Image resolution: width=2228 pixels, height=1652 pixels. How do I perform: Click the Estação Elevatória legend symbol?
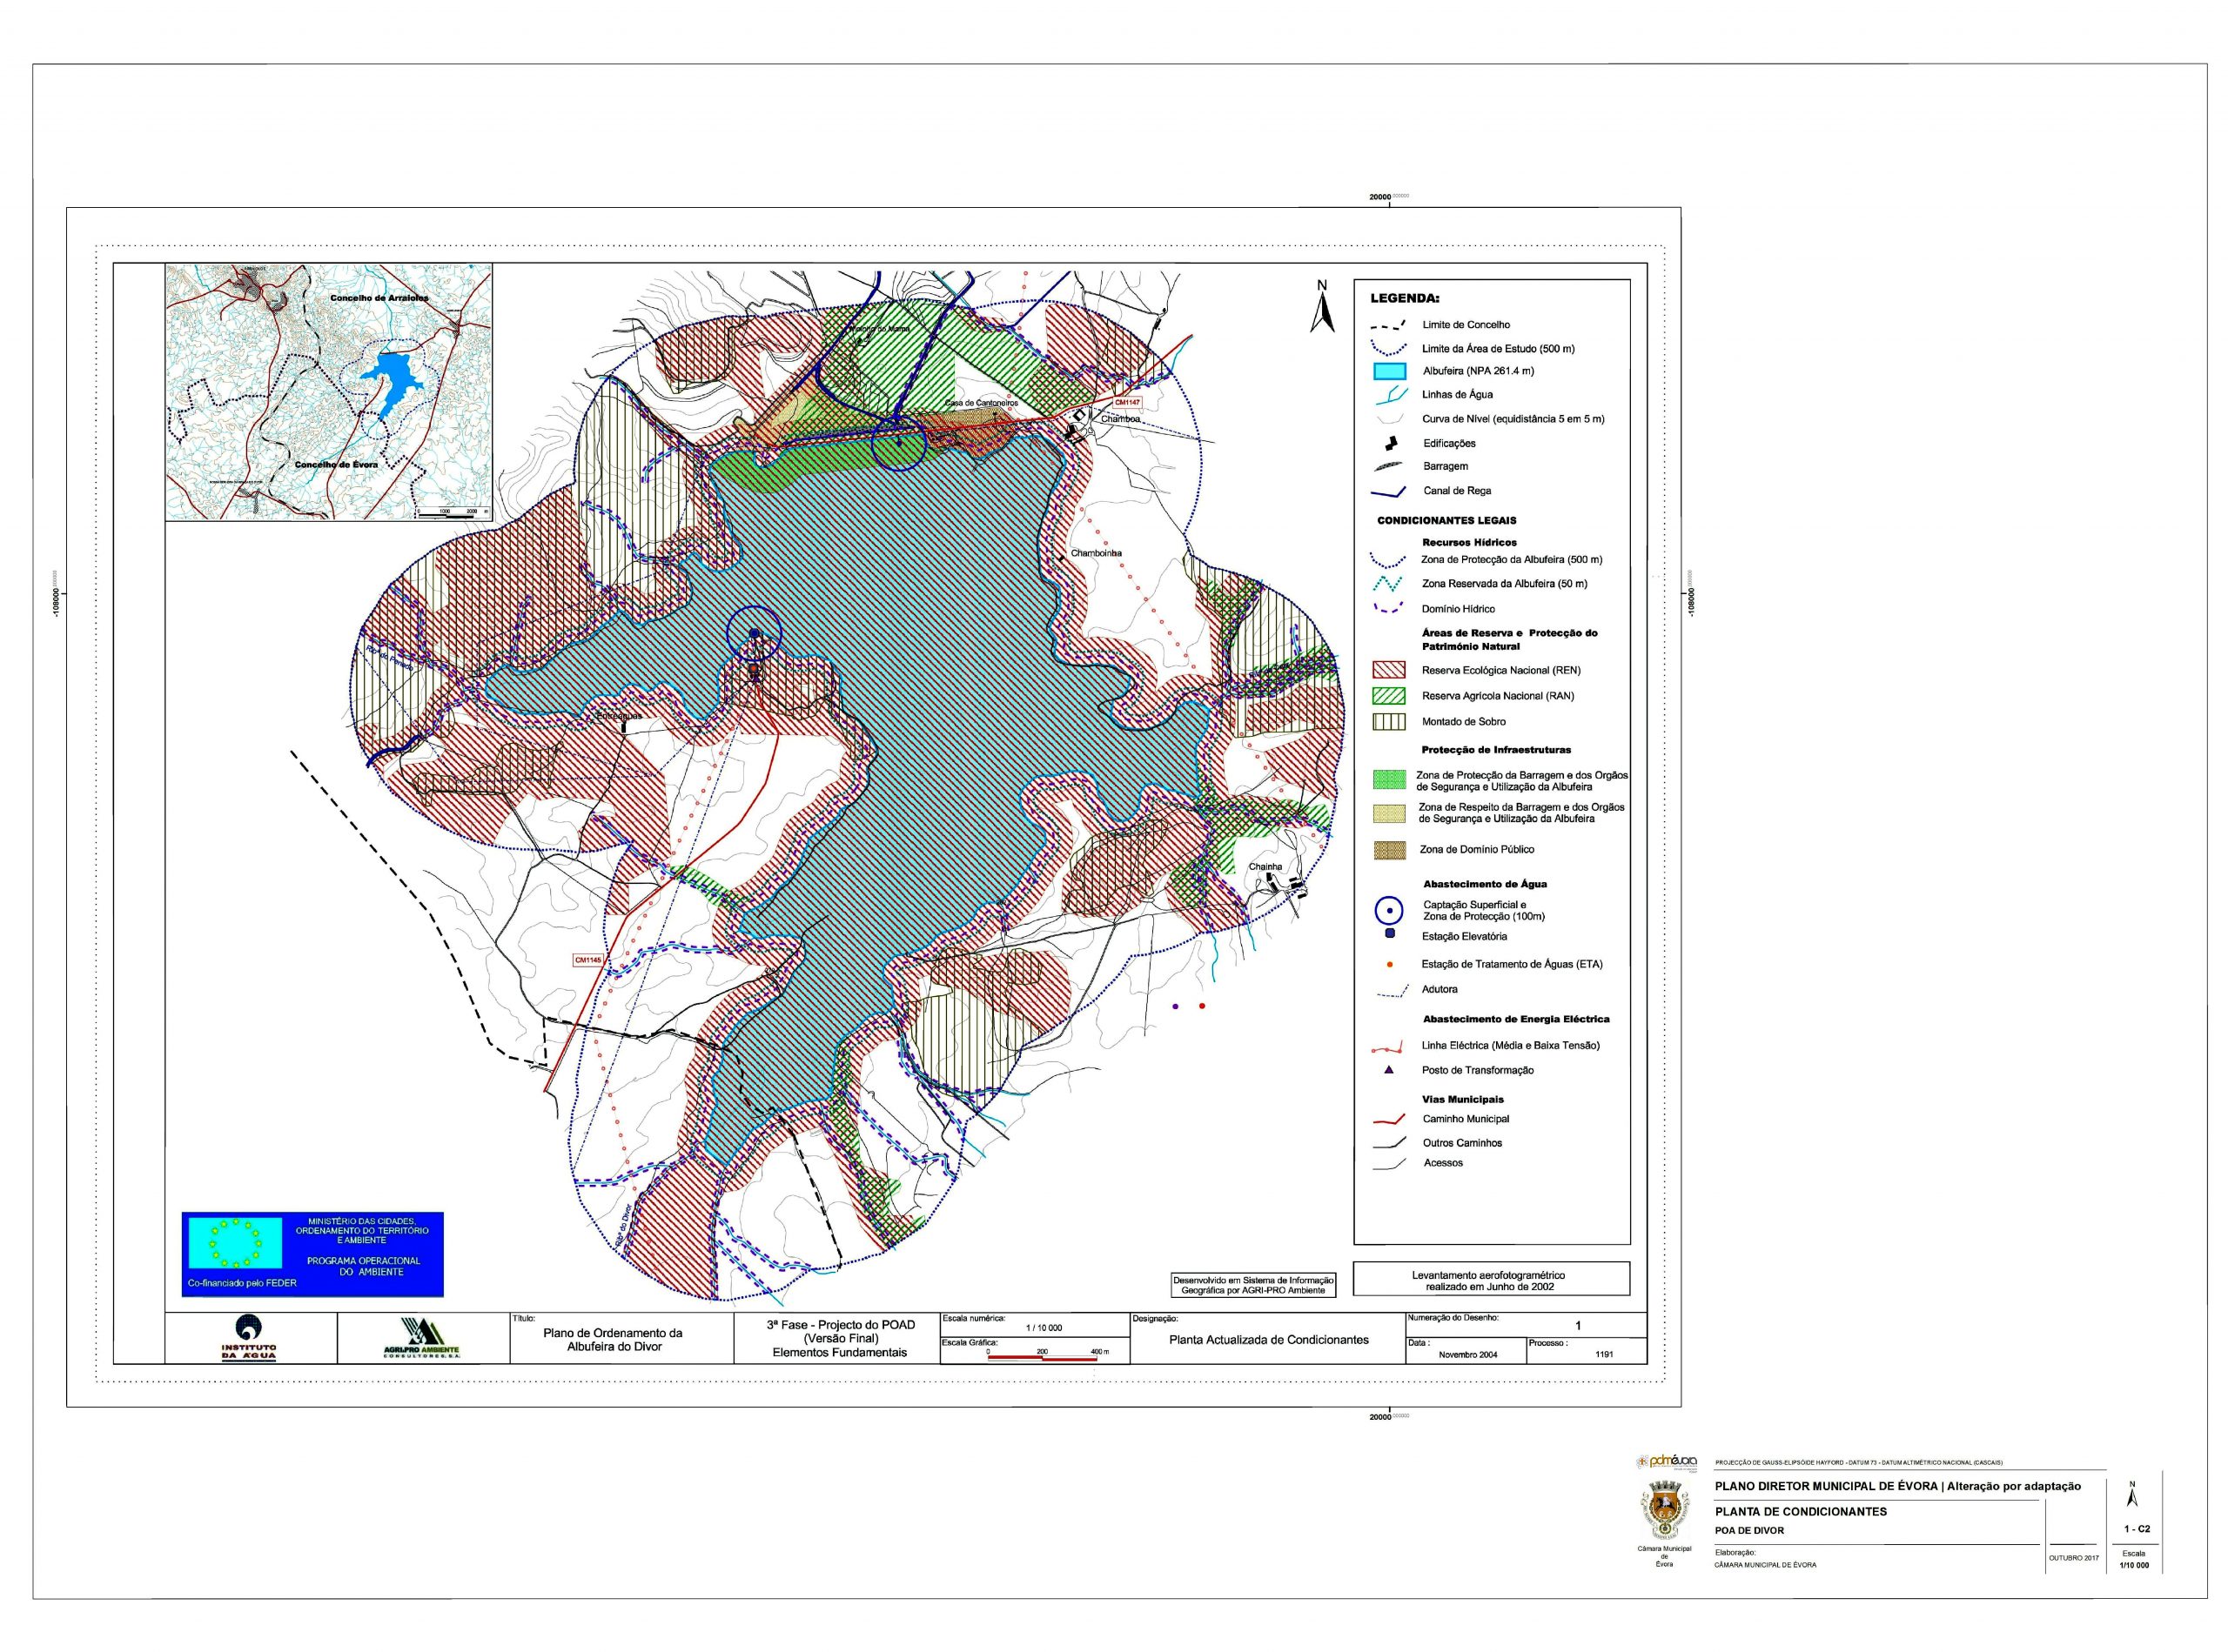[1390, 934]
